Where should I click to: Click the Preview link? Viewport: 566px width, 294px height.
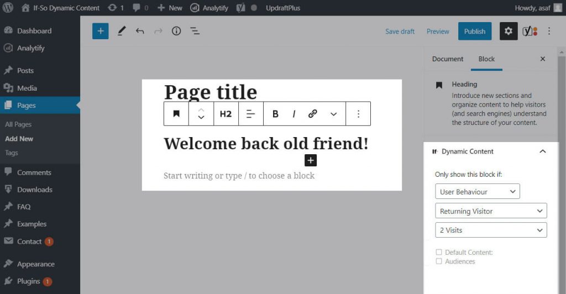click(438, 32)
